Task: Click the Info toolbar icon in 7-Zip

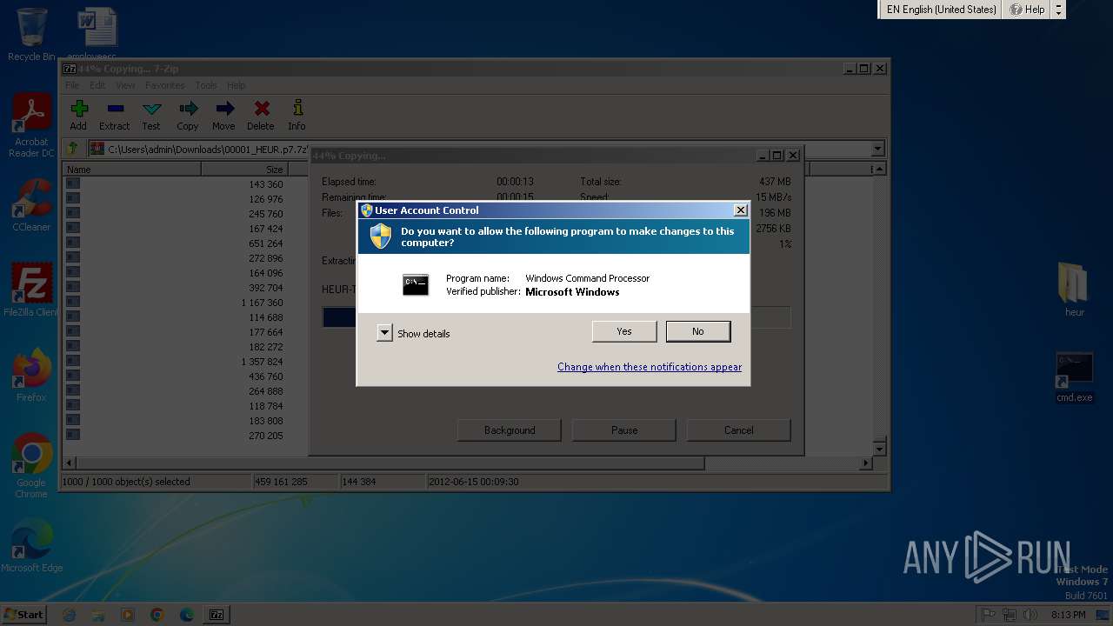Action: click(x=297, y=114)
